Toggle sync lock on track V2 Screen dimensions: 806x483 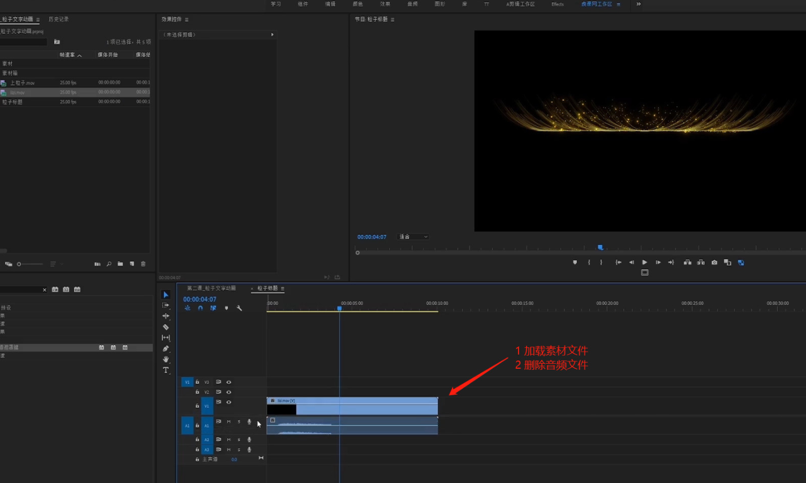[218, 392]
